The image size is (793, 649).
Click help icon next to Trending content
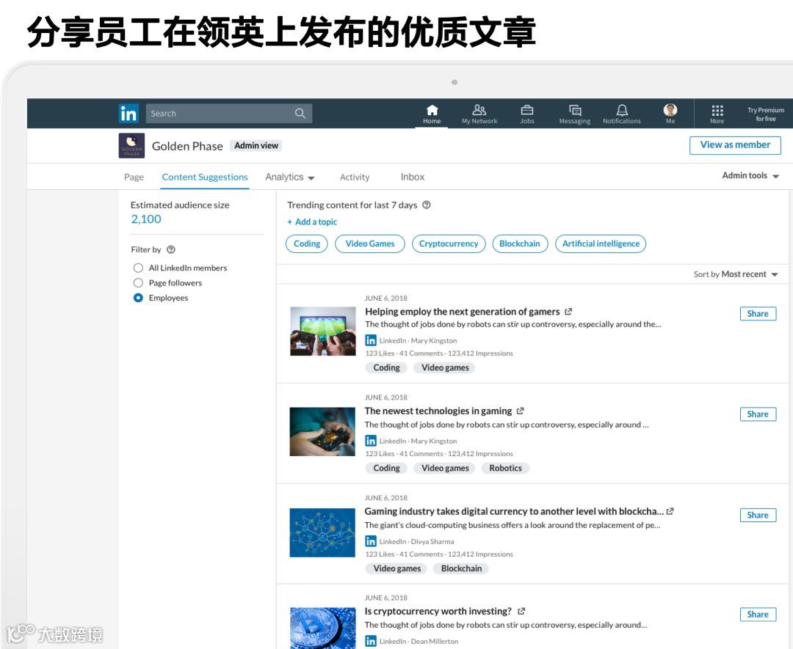point(427,205)
